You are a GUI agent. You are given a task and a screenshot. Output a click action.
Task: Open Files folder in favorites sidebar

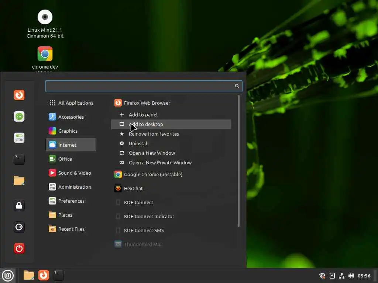pos(19,181)
